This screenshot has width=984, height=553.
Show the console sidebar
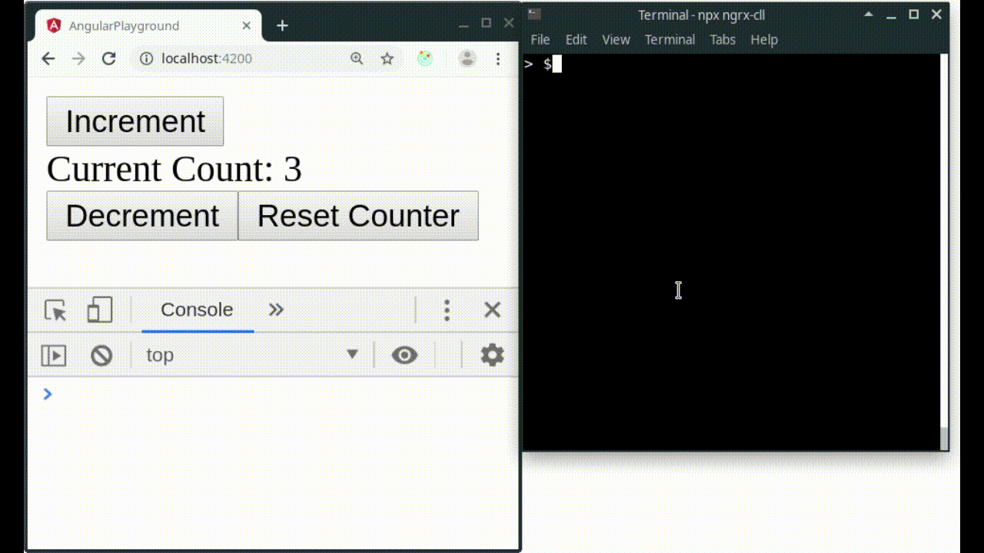coord(53,355)
